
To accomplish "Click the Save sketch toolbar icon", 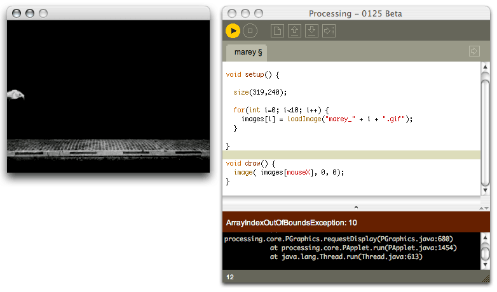I will [x=311, y=30].
